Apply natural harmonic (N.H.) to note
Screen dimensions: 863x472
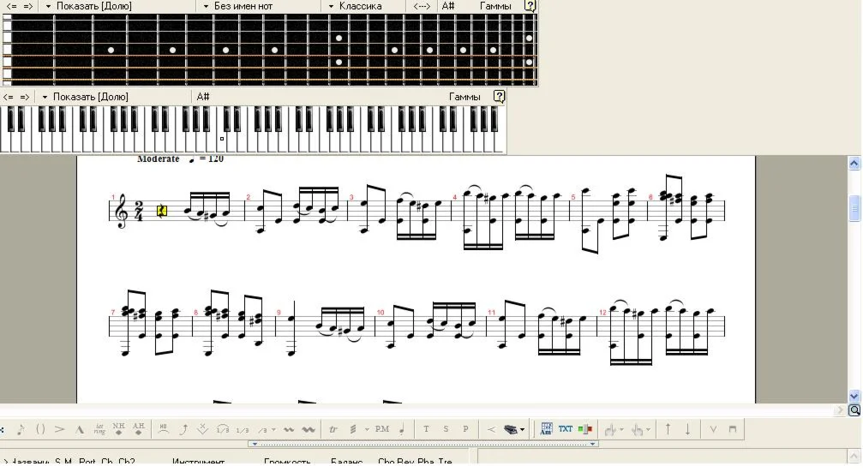118,429
